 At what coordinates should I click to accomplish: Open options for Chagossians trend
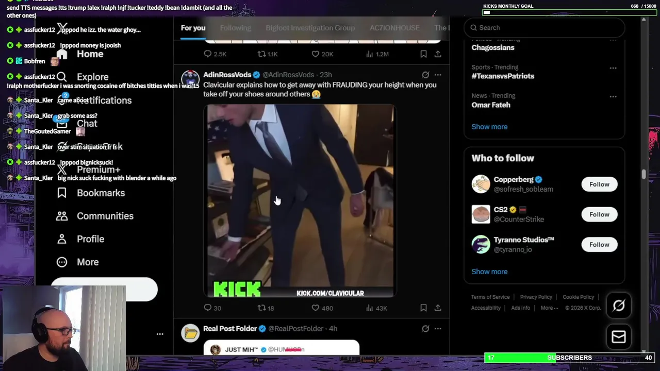(613, 39)
